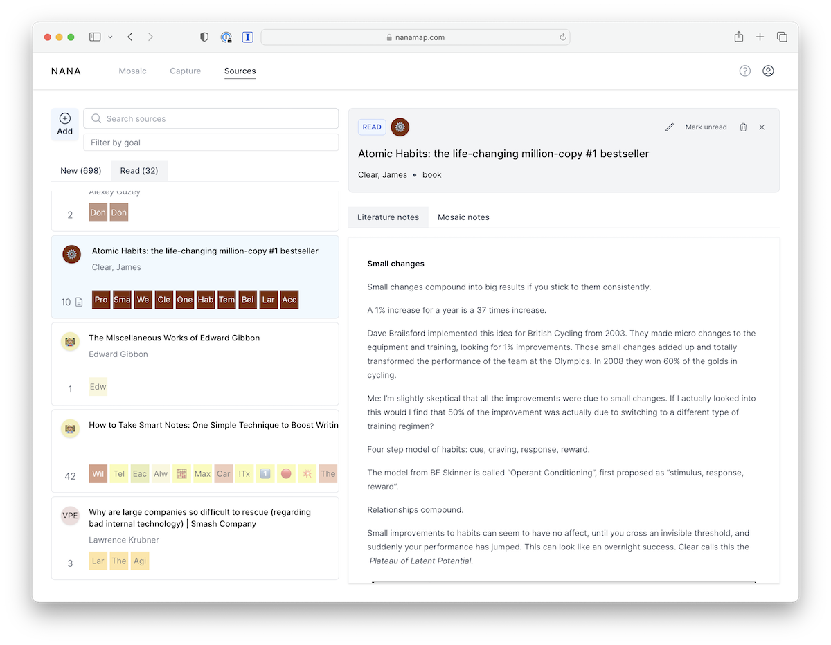This screenshot has width=831, height=645.
Task: Click the magnifier search icon
Action: click(96, 118)
